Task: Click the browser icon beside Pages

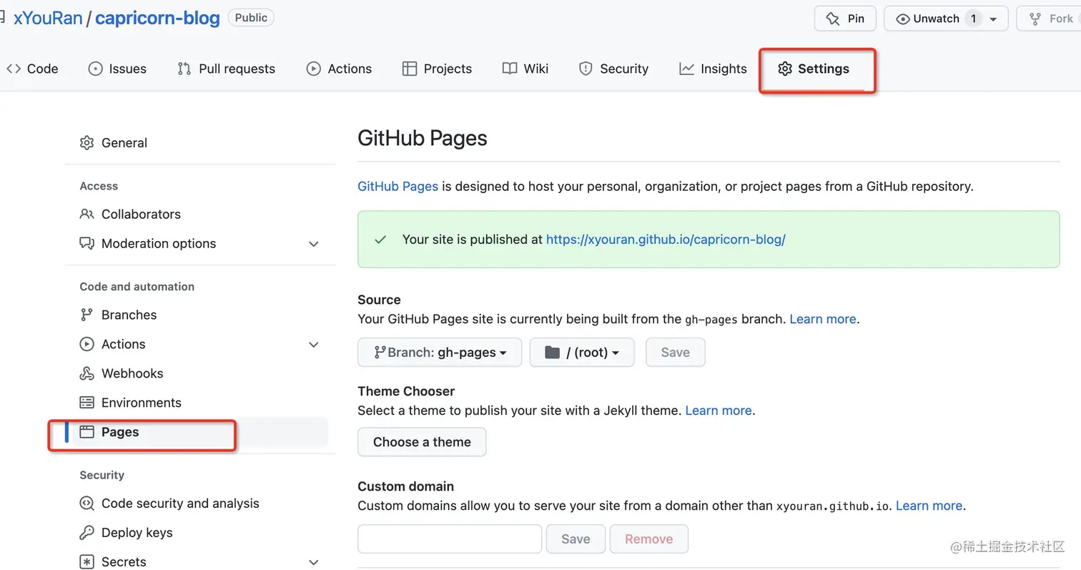Action: coord(87,432)
